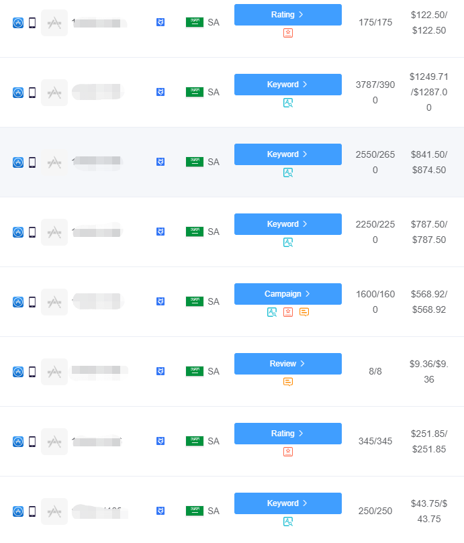The image size is (464, 543).
Task: Expand the Keyword button for the $1249.71 order
Action: click(x=288, y=85)
